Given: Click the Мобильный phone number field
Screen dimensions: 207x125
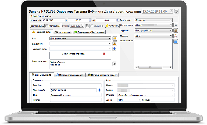Looking at the screenshot, I should (73, 90).
